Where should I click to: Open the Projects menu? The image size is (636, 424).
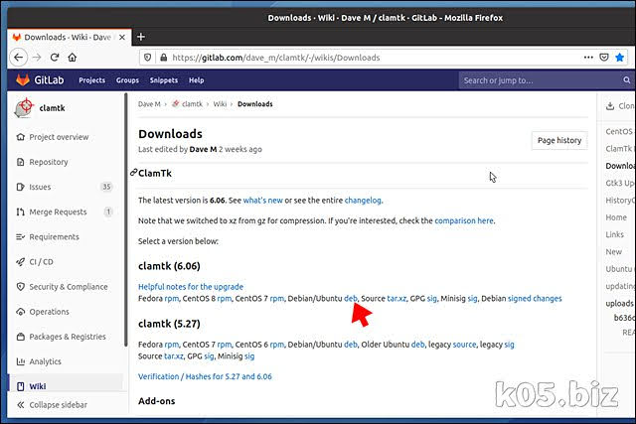(92, 80)
